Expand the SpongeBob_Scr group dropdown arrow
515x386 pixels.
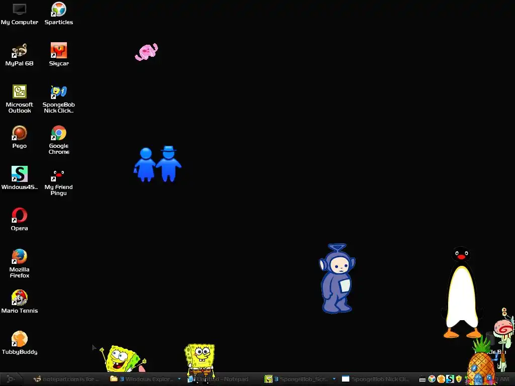[334, 379]
